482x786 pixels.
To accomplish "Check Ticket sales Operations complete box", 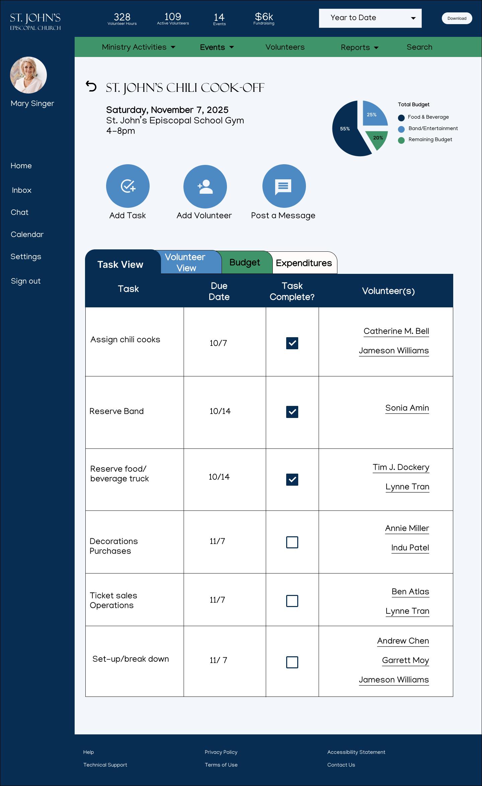I will 292,601.
